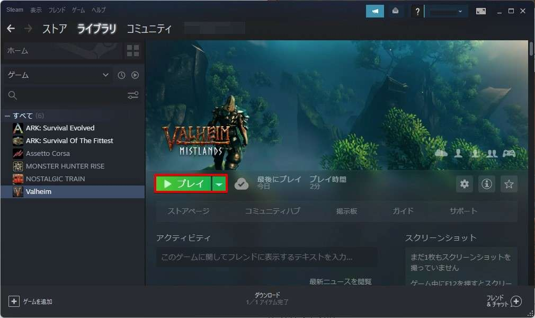
Task: Switch to Big Picture mode icon
Action: tap(481, 11)
